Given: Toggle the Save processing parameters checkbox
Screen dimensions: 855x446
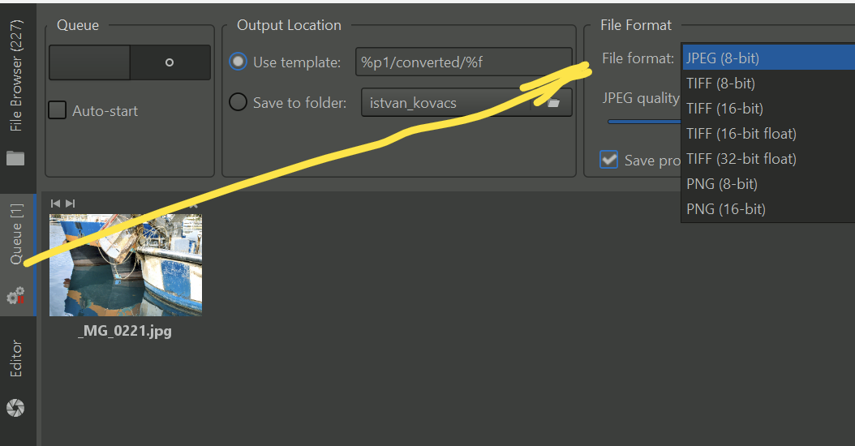Looking at the screenshot, I should tap(609, 160).
